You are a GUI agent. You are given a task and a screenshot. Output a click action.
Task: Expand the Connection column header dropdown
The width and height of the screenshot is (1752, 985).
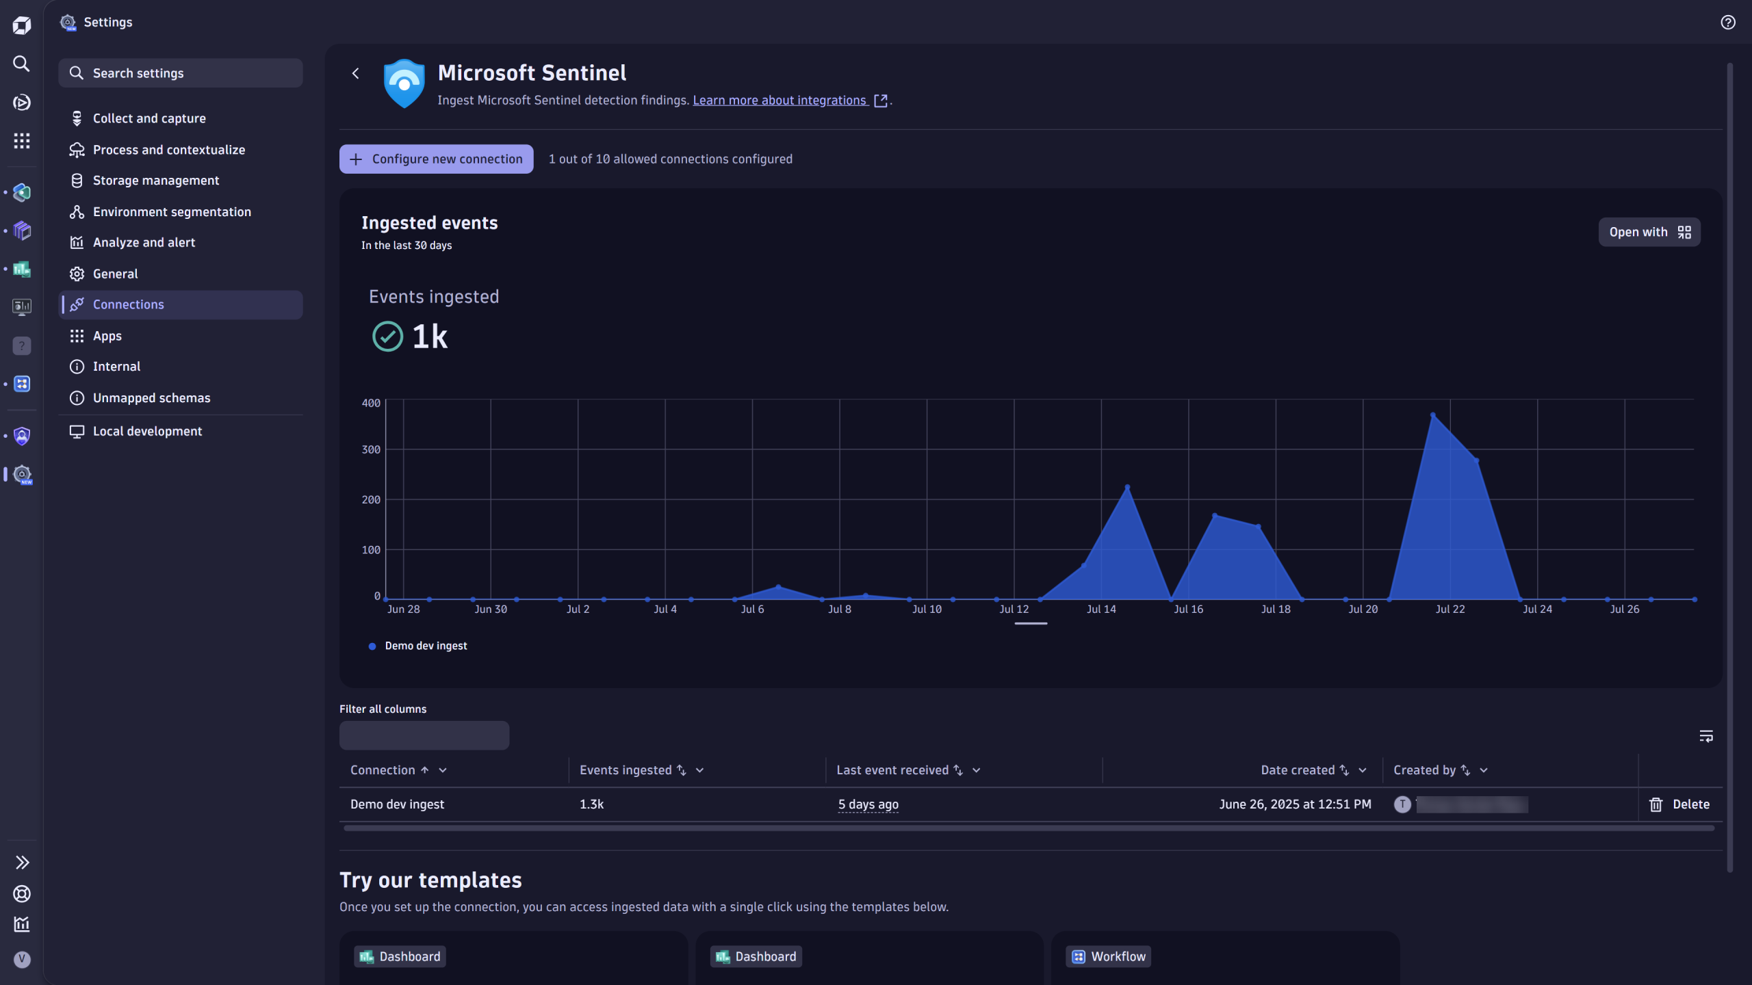(x=442, y=770)
